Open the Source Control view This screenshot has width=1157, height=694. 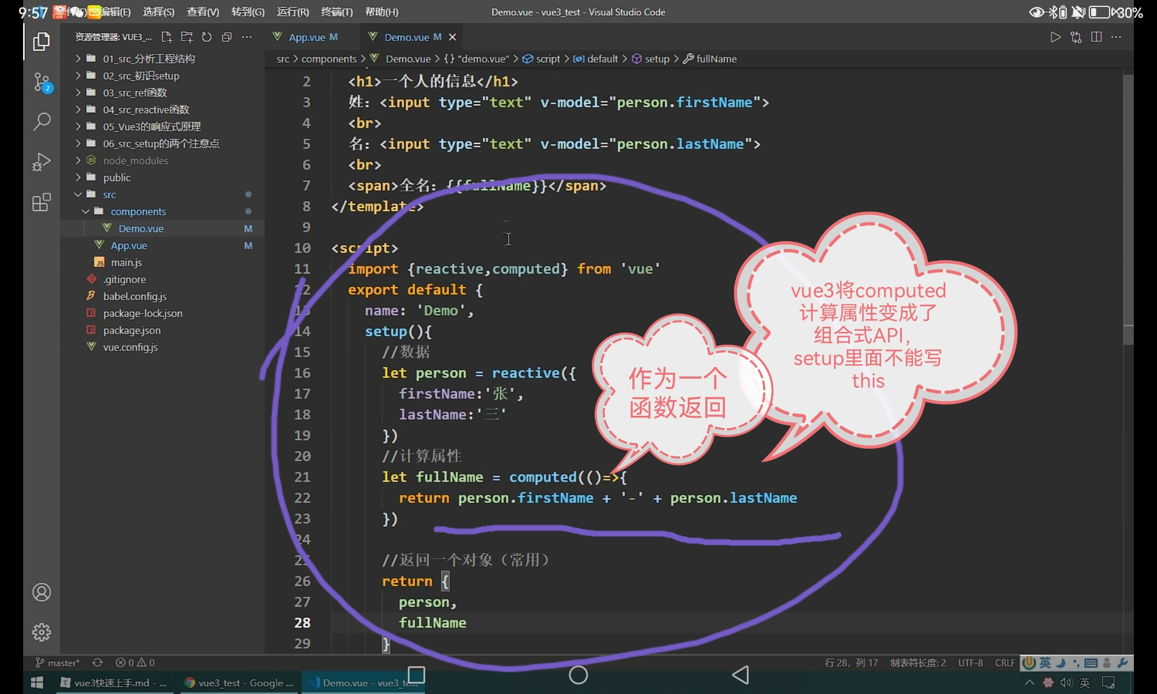click(42, 82)
